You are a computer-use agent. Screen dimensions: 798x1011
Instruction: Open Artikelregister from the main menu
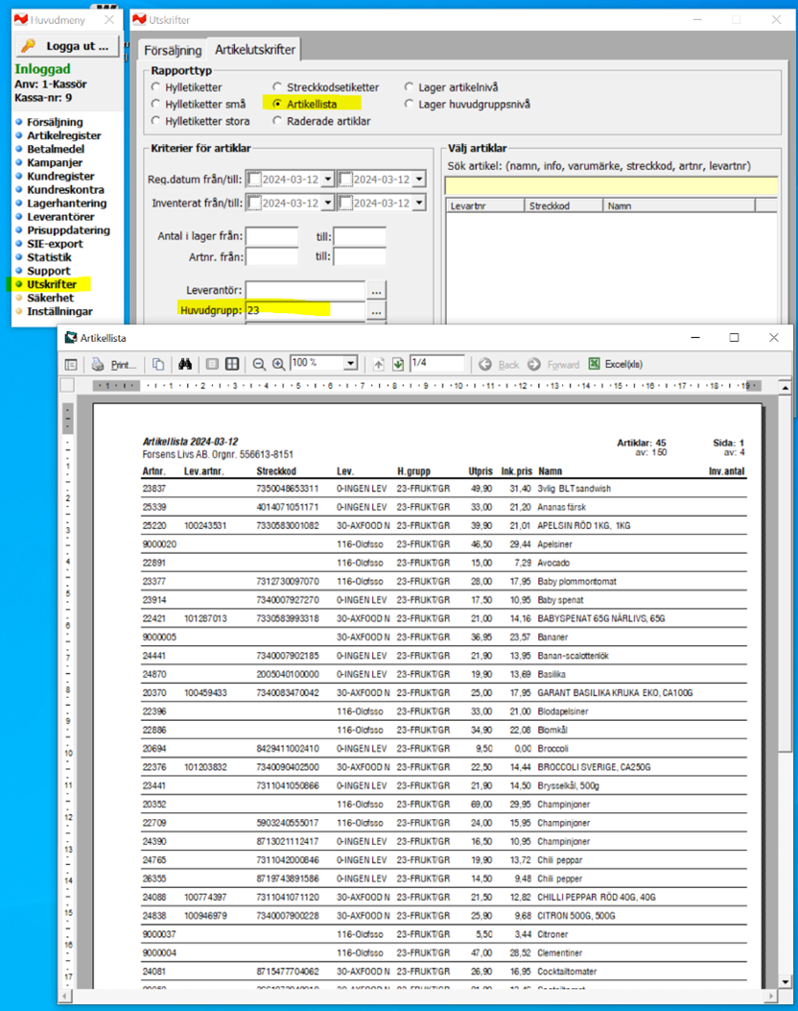click(63, 136)
